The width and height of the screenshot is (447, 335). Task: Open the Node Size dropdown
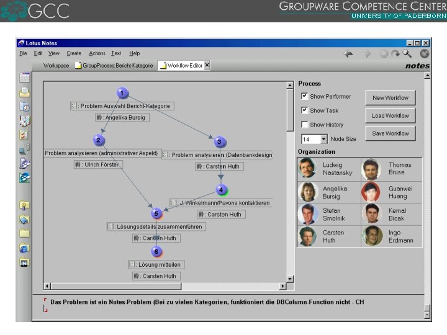(x=323, y=139)
